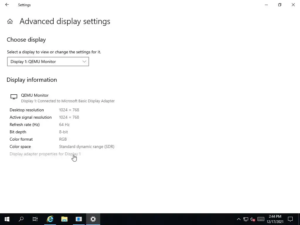Click the "Choose display" heading
Viewport: 300px width, 225px height.
point(26,40)
